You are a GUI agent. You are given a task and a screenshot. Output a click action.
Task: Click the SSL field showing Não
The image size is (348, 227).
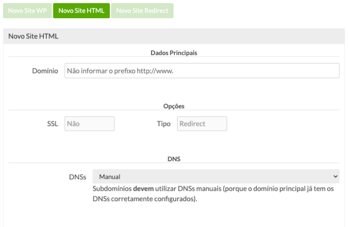[89, 124]
